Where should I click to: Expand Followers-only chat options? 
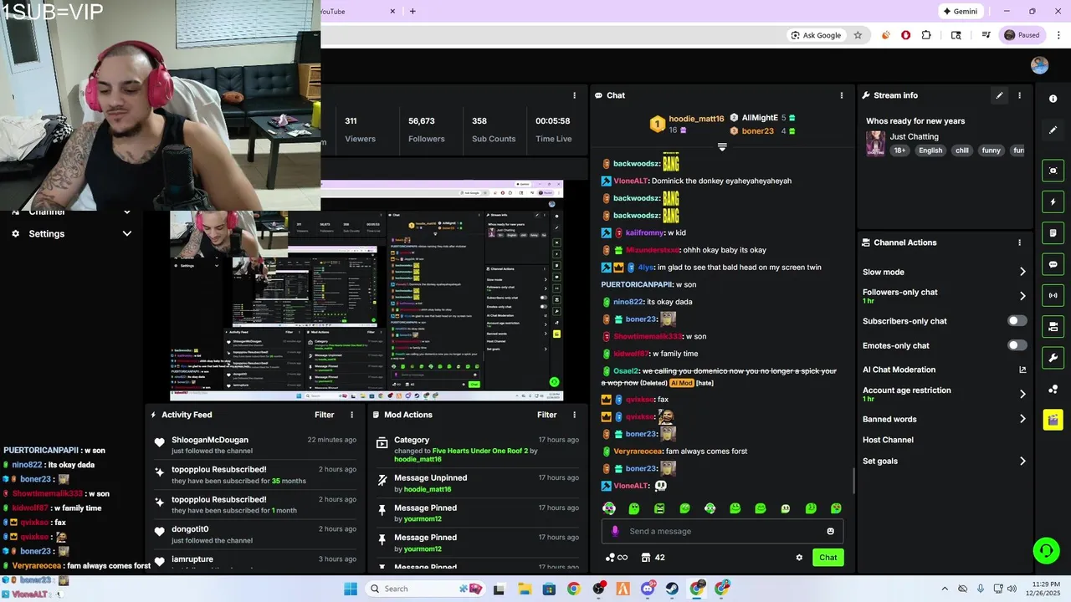(1022, 296)
